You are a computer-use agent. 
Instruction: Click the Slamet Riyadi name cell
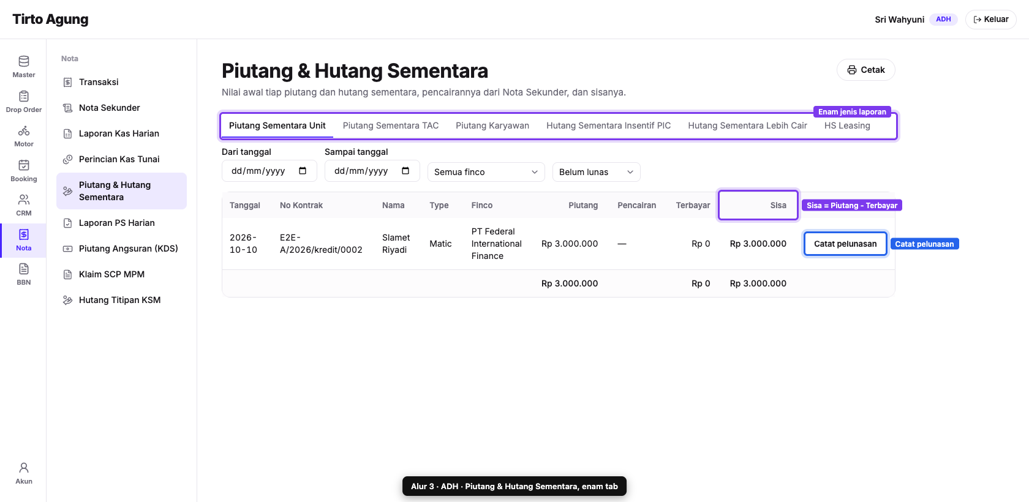pyautogui.click(x=396, y=244)
